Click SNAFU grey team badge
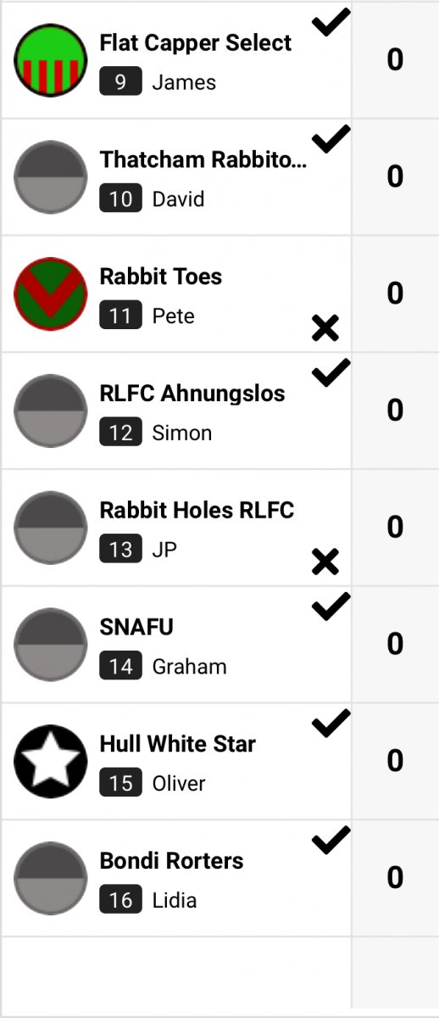The height and width of the screenshot is (1018, 439). [51, 645]
